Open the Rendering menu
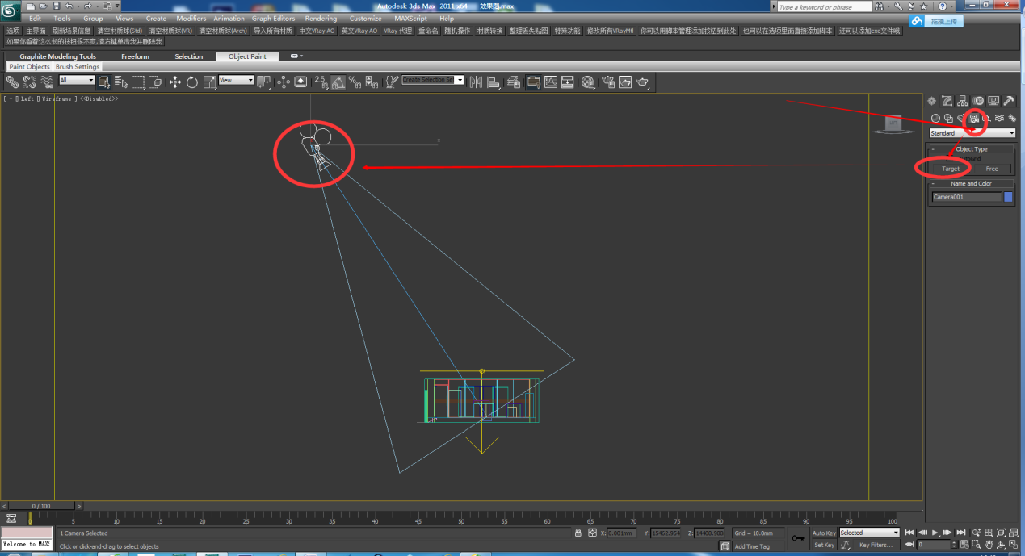Image resolution: width=1025 pixels, height=556 pixels. coord(321,18)
